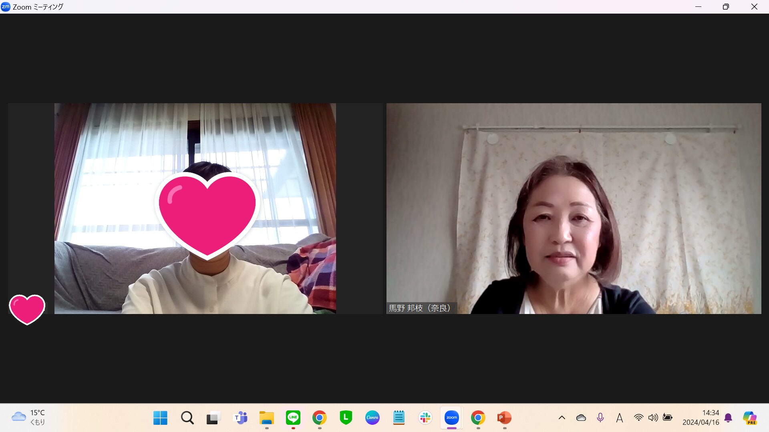Launch Canva from the taskbar
Viewport: 769px width, 432px height.
[x=372, y=418]
